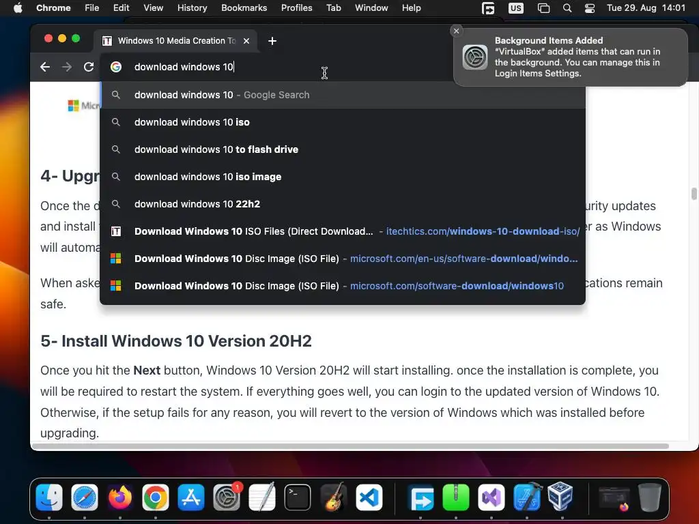Screen dimensions: 699x524
Task: Open the Help menu
Action: pos(411,8)
